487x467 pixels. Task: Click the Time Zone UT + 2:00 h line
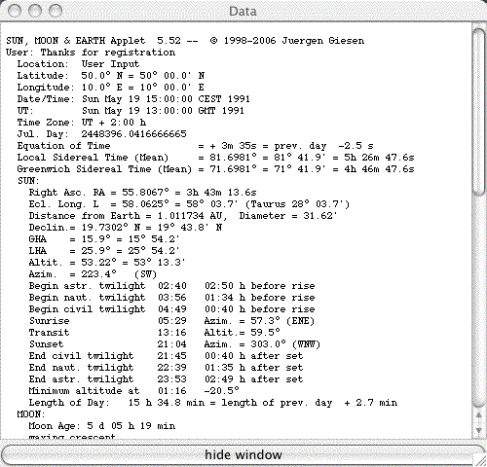(82, 123)
